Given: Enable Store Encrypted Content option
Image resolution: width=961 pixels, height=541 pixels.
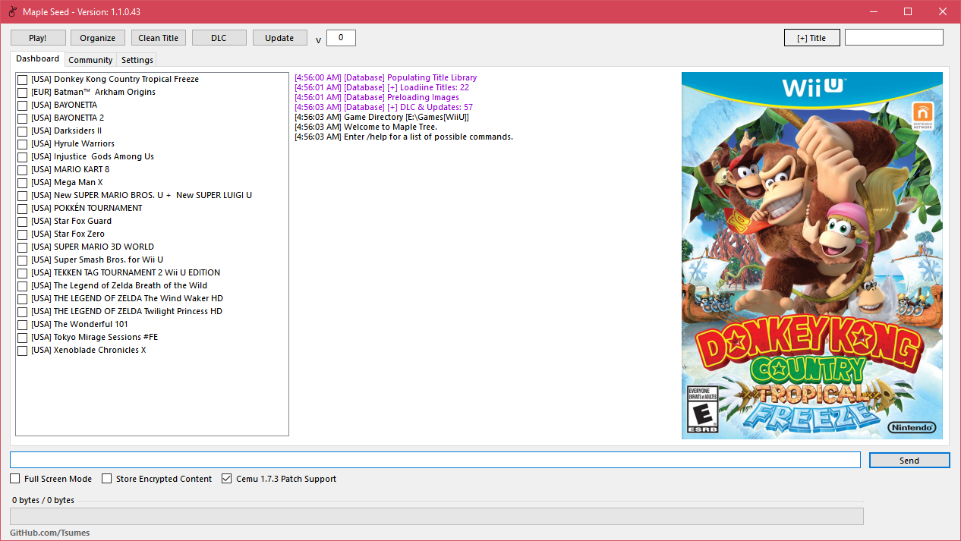Looking at the screenshot, I should (x=107, y=479).
